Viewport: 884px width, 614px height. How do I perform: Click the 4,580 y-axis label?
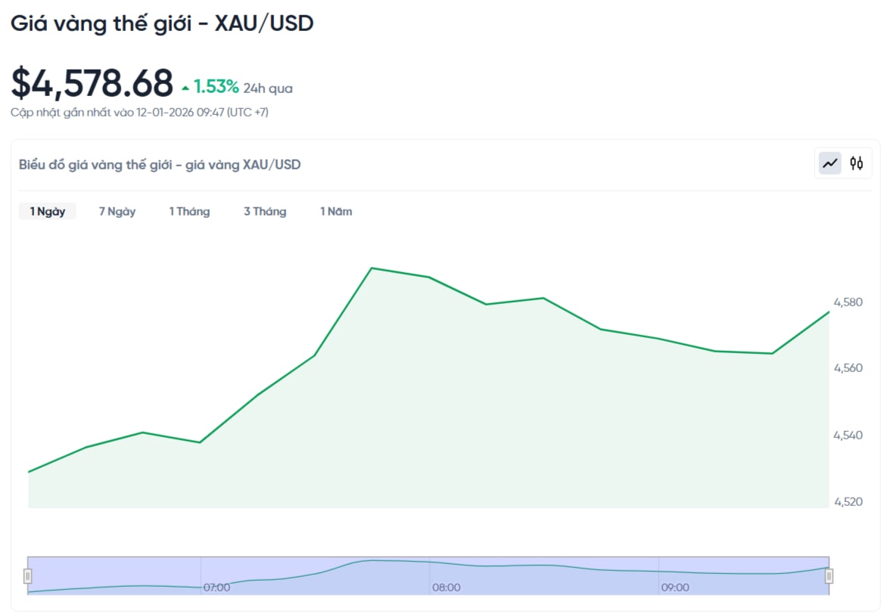[848, 302]
